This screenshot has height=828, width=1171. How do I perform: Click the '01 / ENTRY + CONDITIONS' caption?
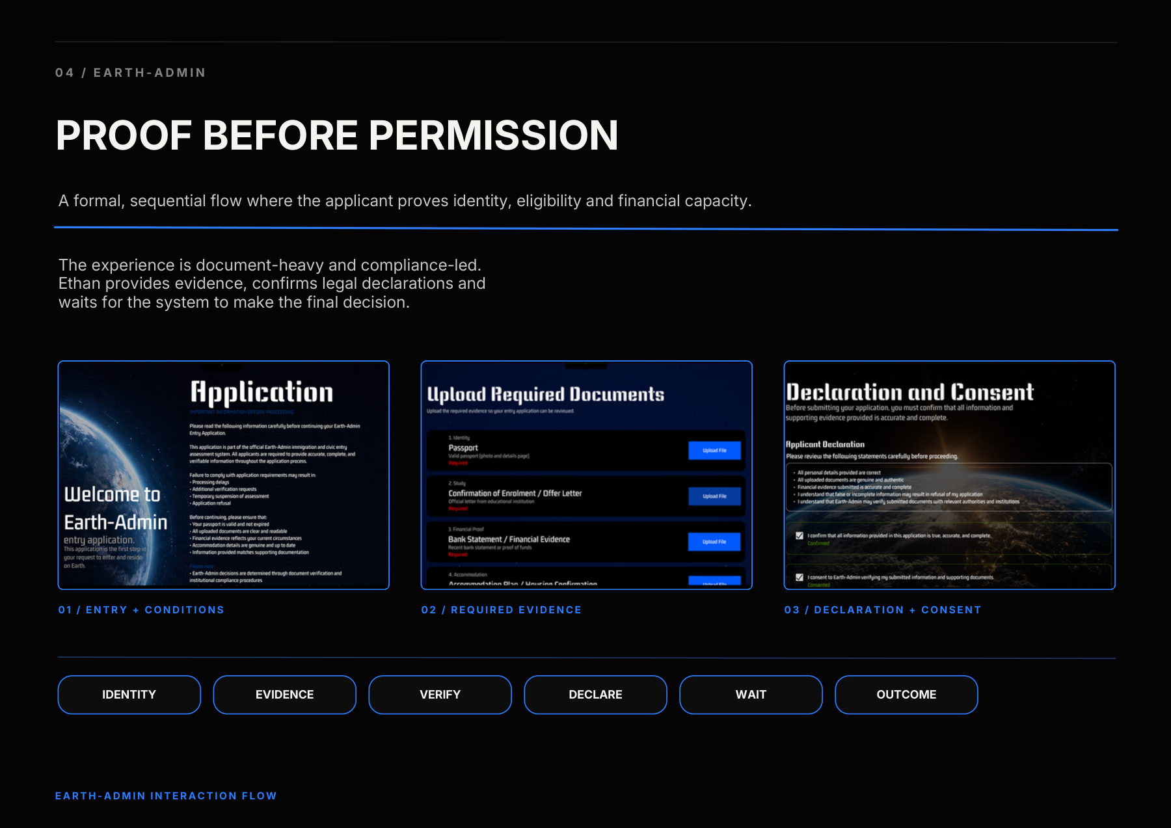coord(141,610)
